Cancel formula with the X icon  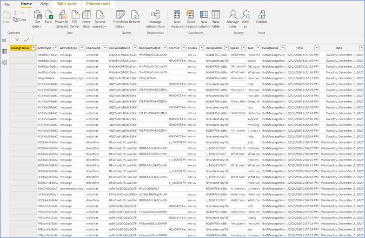pos(17,40)
